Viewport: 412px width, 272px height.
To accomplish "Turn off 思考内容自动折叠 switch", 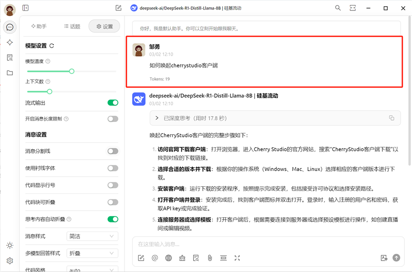I will [x=113, y=219].
